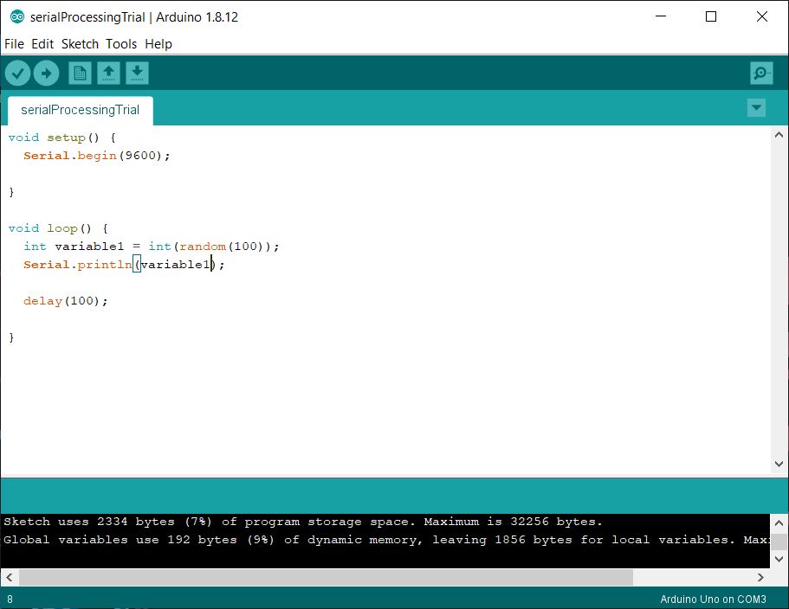The height and width of the screenshot is (609, 789).
Task: Click the 'Serial.println' text
Action: (x=77, y=265)
